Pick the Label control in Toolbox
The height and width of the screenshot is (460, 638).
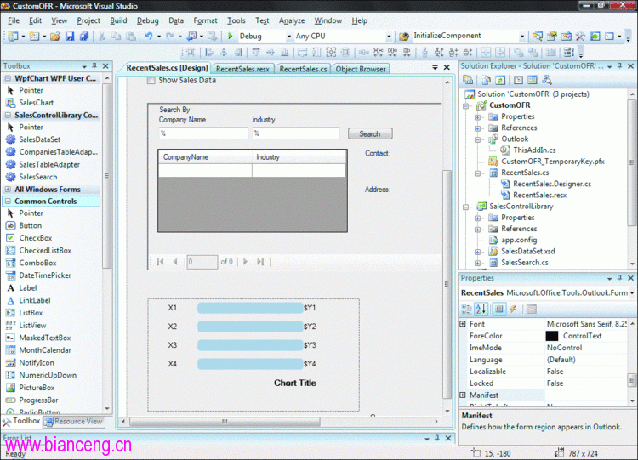[28, 288]
